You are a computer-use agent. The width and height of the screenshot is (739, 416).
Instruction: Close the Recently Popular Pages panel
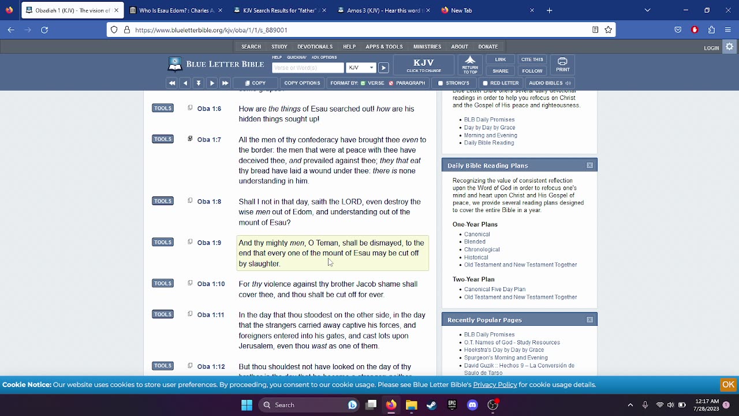tap(589, 320)
